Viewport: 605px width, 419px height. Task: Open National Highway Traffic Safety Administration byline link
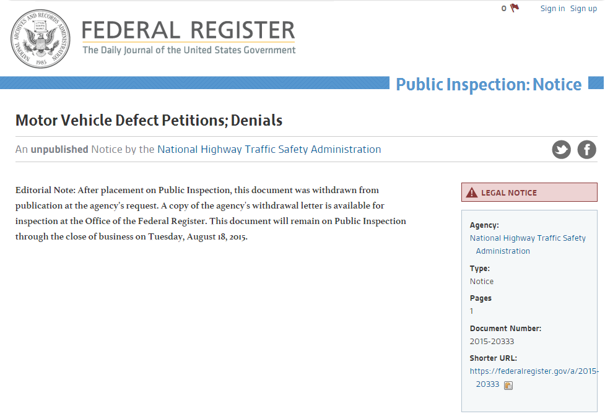[269, 149]
